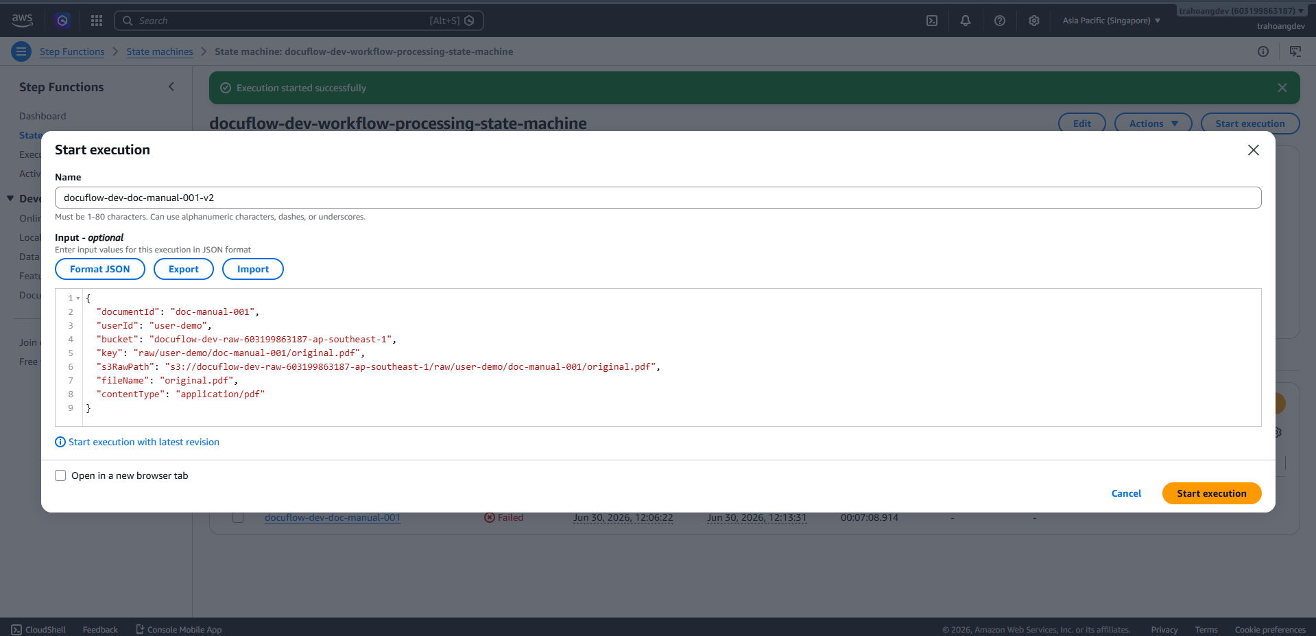Toggle the side navigation hamburger icon
Viewport: 1316px width, 636px height.
click(x=21, y=51)
